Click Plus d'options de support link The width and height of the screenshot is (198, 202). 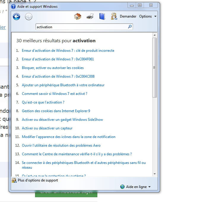(38, 180)
